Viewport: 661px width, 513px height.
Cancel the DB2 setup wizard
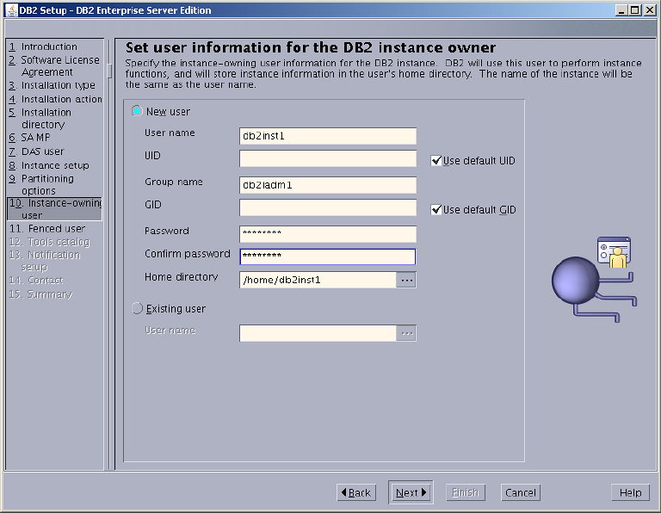click(521, 492)
